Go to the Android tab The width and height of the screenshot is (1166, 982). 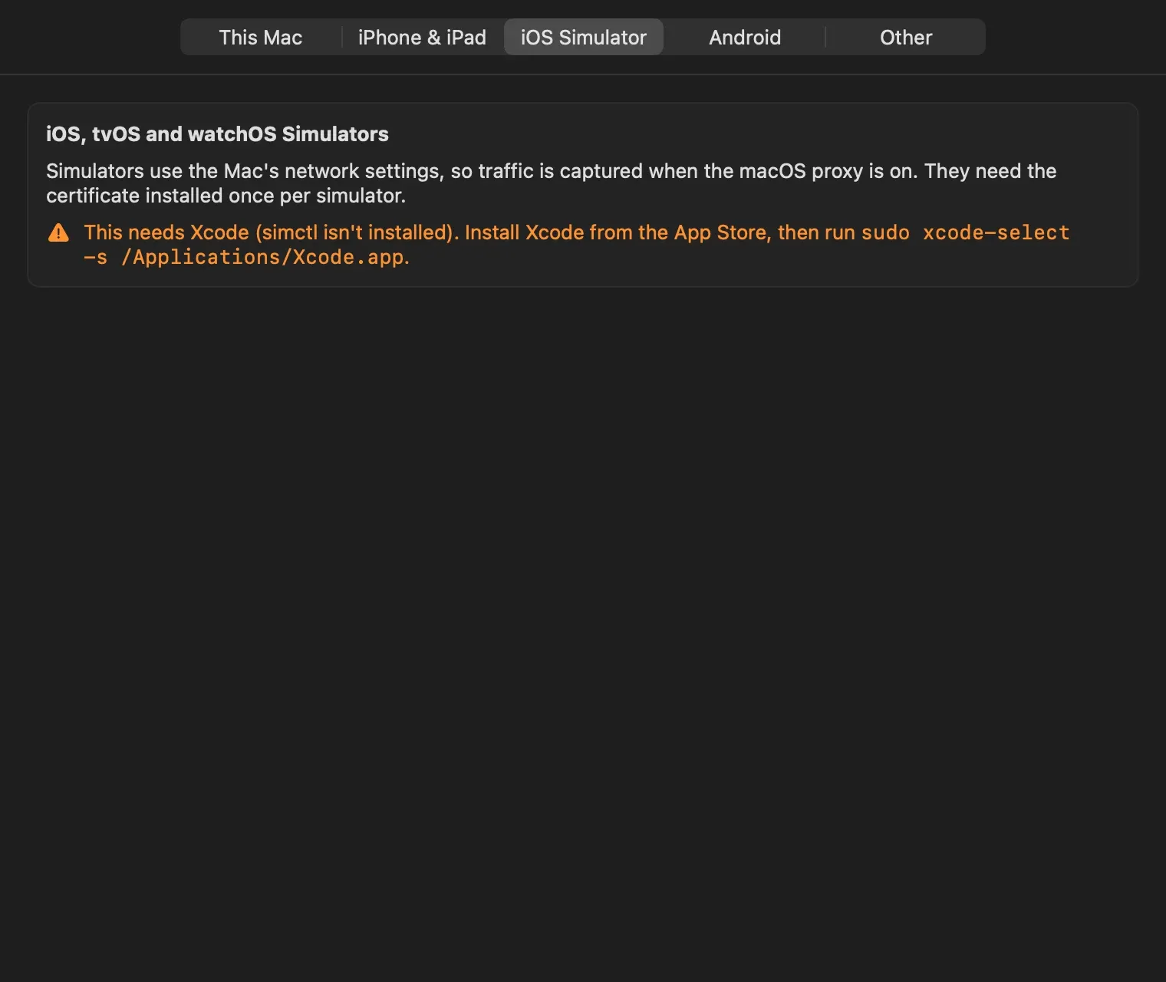[x=745, y=38]
